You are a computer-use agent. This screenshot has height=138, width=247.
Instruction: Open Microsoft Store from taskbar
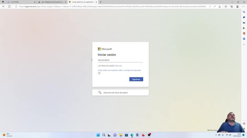click(126, 135)
